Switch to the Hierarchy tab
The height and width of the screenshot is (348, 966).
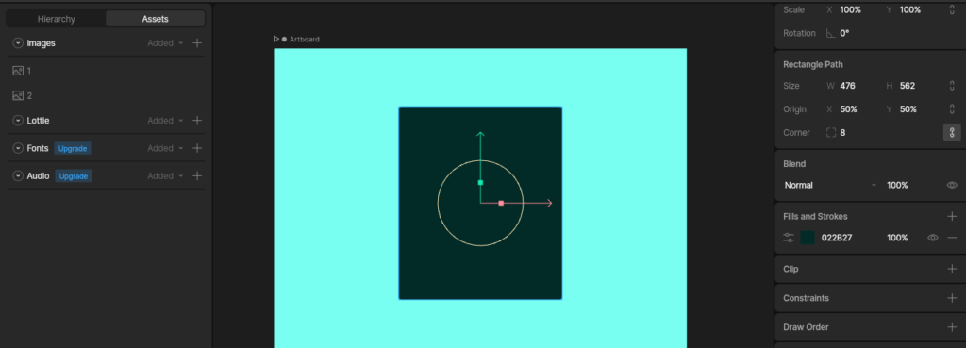tap(56, 19)
